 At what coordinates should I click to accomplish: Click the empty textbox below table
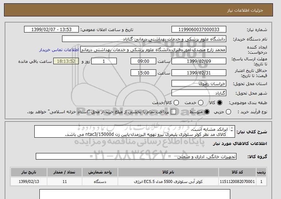point(135,194)
